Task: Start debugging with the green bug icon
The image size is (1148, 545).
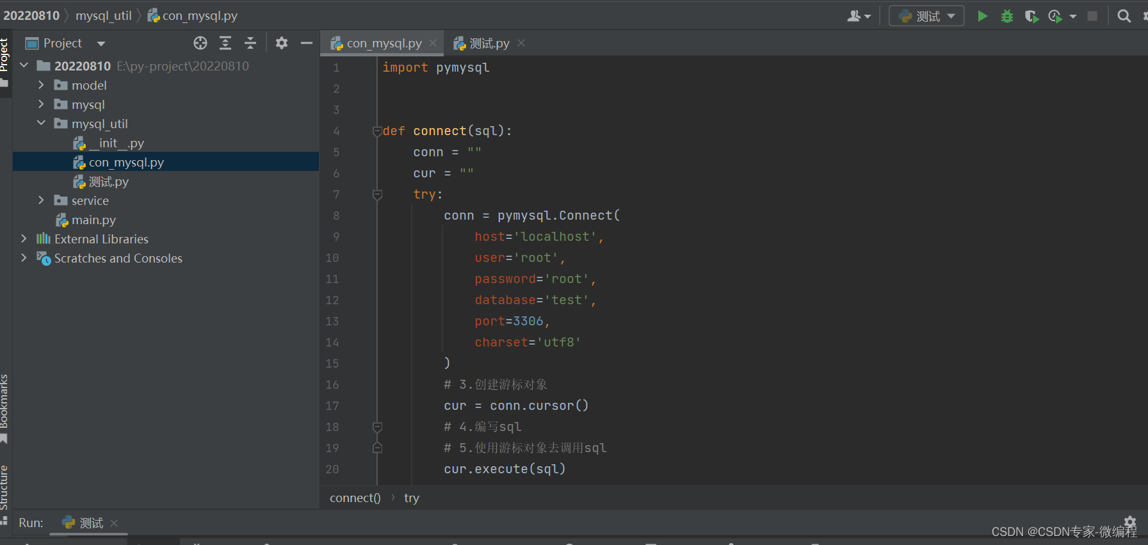Action: coord(1007,16)
